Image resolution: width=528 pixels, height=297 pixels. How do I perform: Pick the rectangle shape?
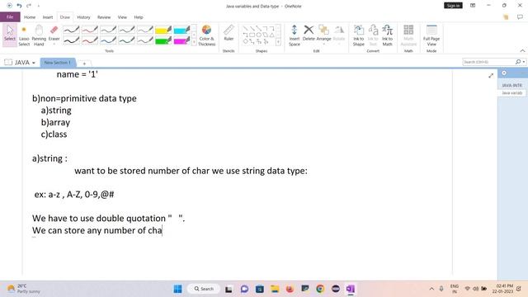tap(252, 35)
